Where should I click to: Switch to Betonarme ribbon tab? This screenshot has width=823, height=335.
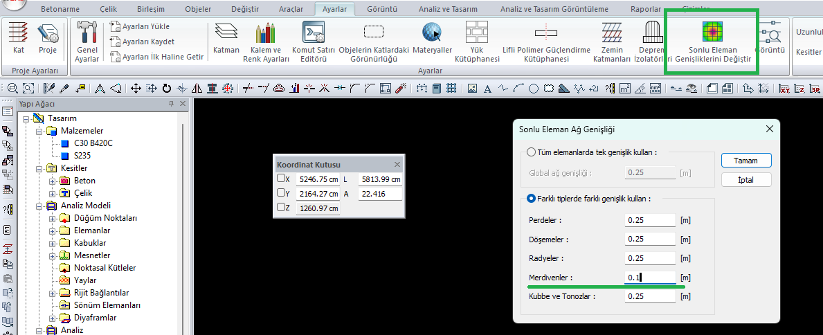60,9
